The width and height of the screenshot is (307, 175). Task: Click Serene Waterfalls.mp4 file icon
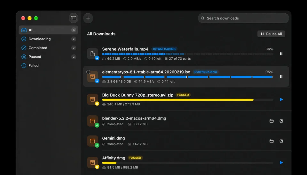tap(93, 54)
